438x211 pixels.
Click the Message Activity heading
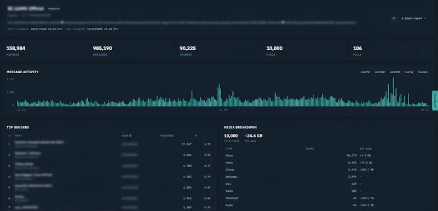[x=22, y=72]
